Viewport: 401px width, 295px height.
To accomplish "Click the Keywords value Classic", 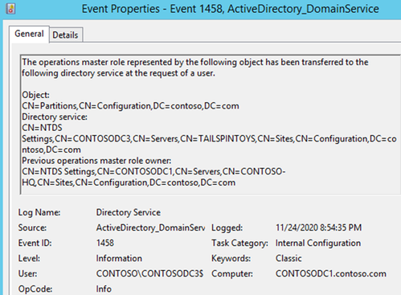I will coord(288,258).
